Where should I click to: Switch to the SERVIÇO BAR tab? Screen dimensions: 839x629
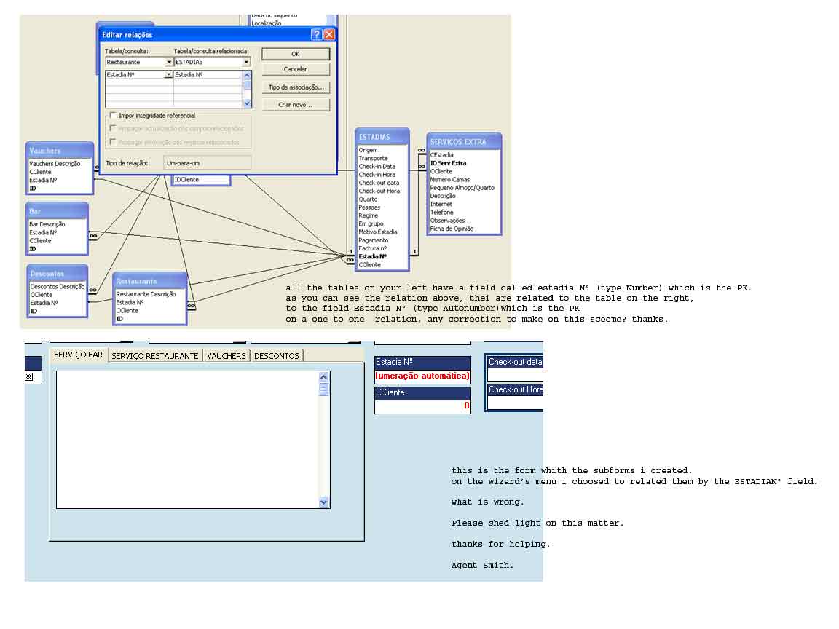click(79, 355)
